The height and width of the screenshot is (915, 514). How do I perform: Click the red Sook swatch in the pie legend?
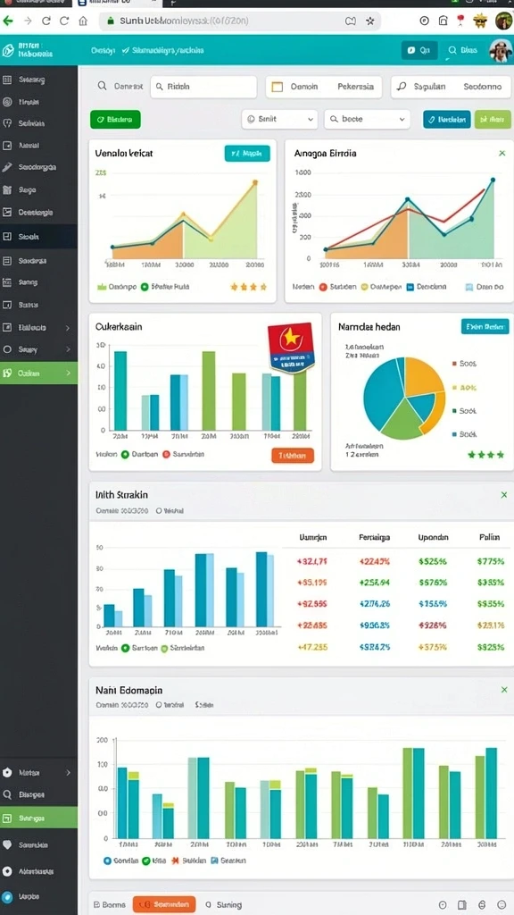point(454,363)
